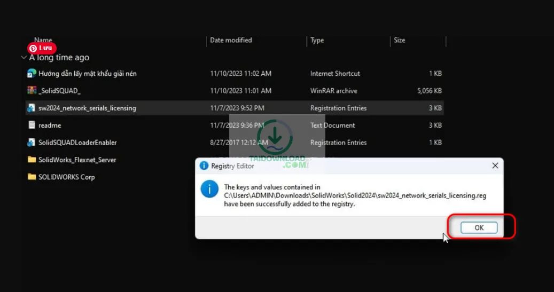
Task: Click the readme text document icon
Action: pyautogui.click(x=32, y=125)
